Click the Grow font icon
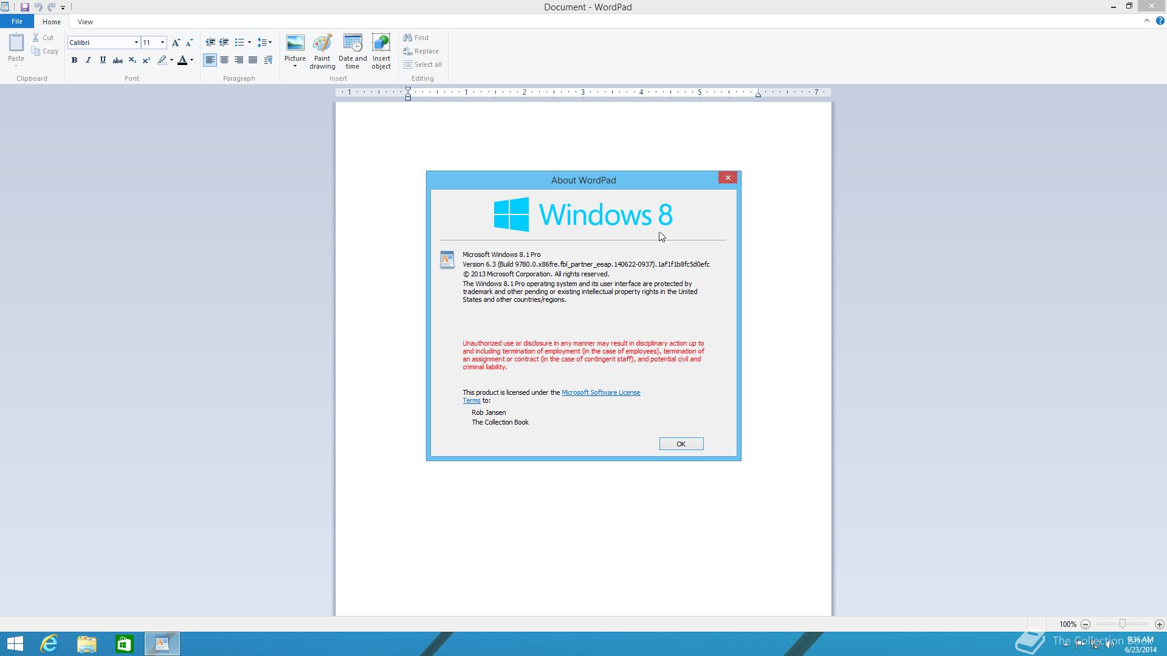Viewport: 1167px width, 656px height. click(x=176, y=43)
